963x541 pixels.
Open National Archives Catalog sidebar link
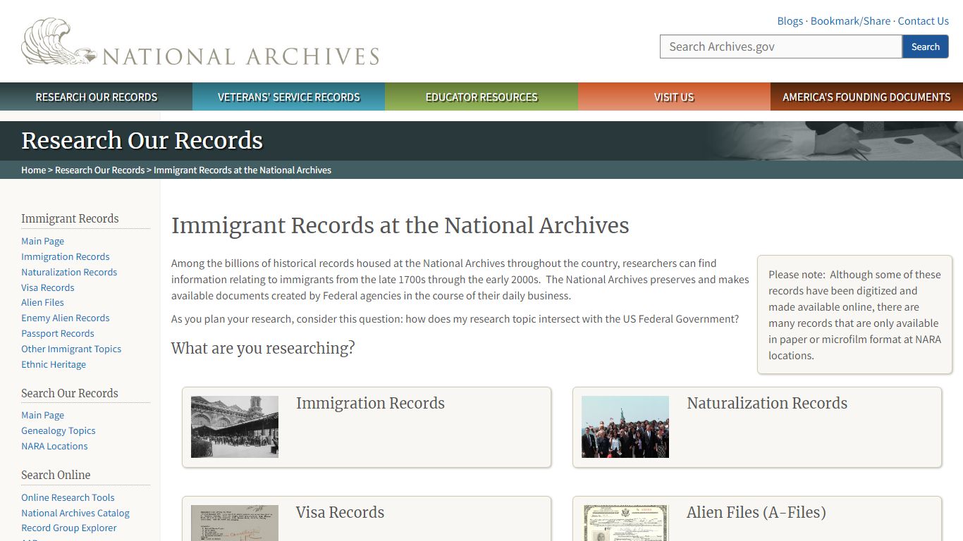click(75, 513)
